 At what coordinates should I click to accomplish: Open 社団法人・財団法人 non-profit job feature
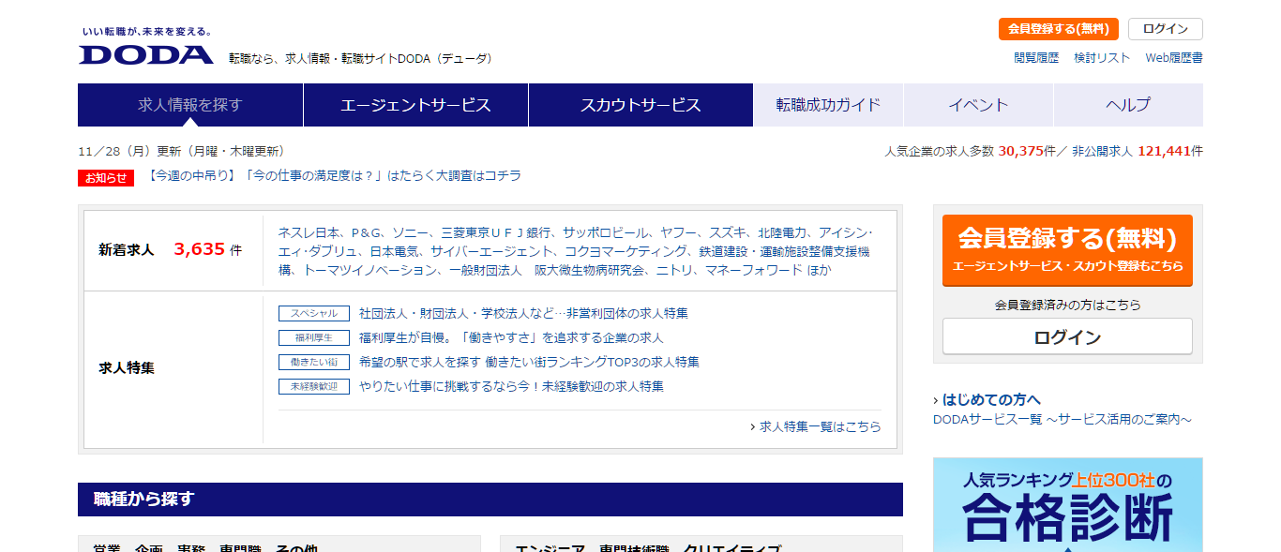[523, 313]
